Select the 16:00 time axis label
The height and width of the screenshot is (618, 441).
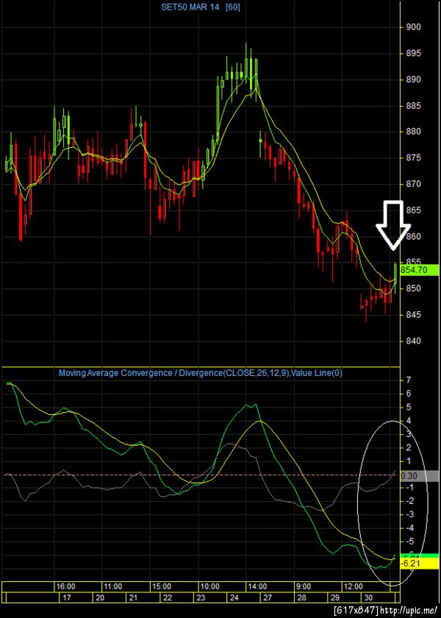[x=67, y=586]
